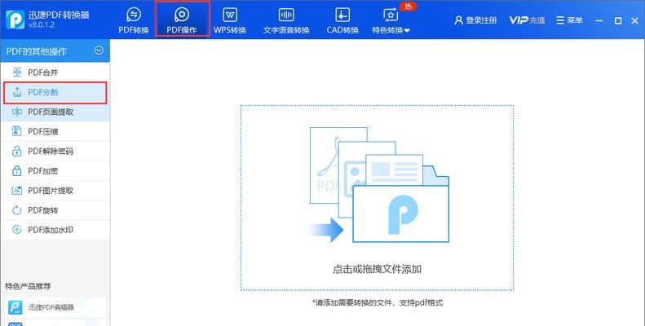Open the 迅捷PDF编辑器 recommended product
The image size is (645, 326).
55,307
